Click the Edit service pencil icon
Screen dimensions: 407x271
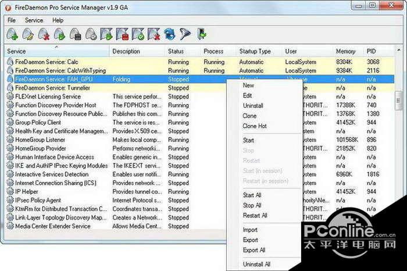click(x=28, y=34)
